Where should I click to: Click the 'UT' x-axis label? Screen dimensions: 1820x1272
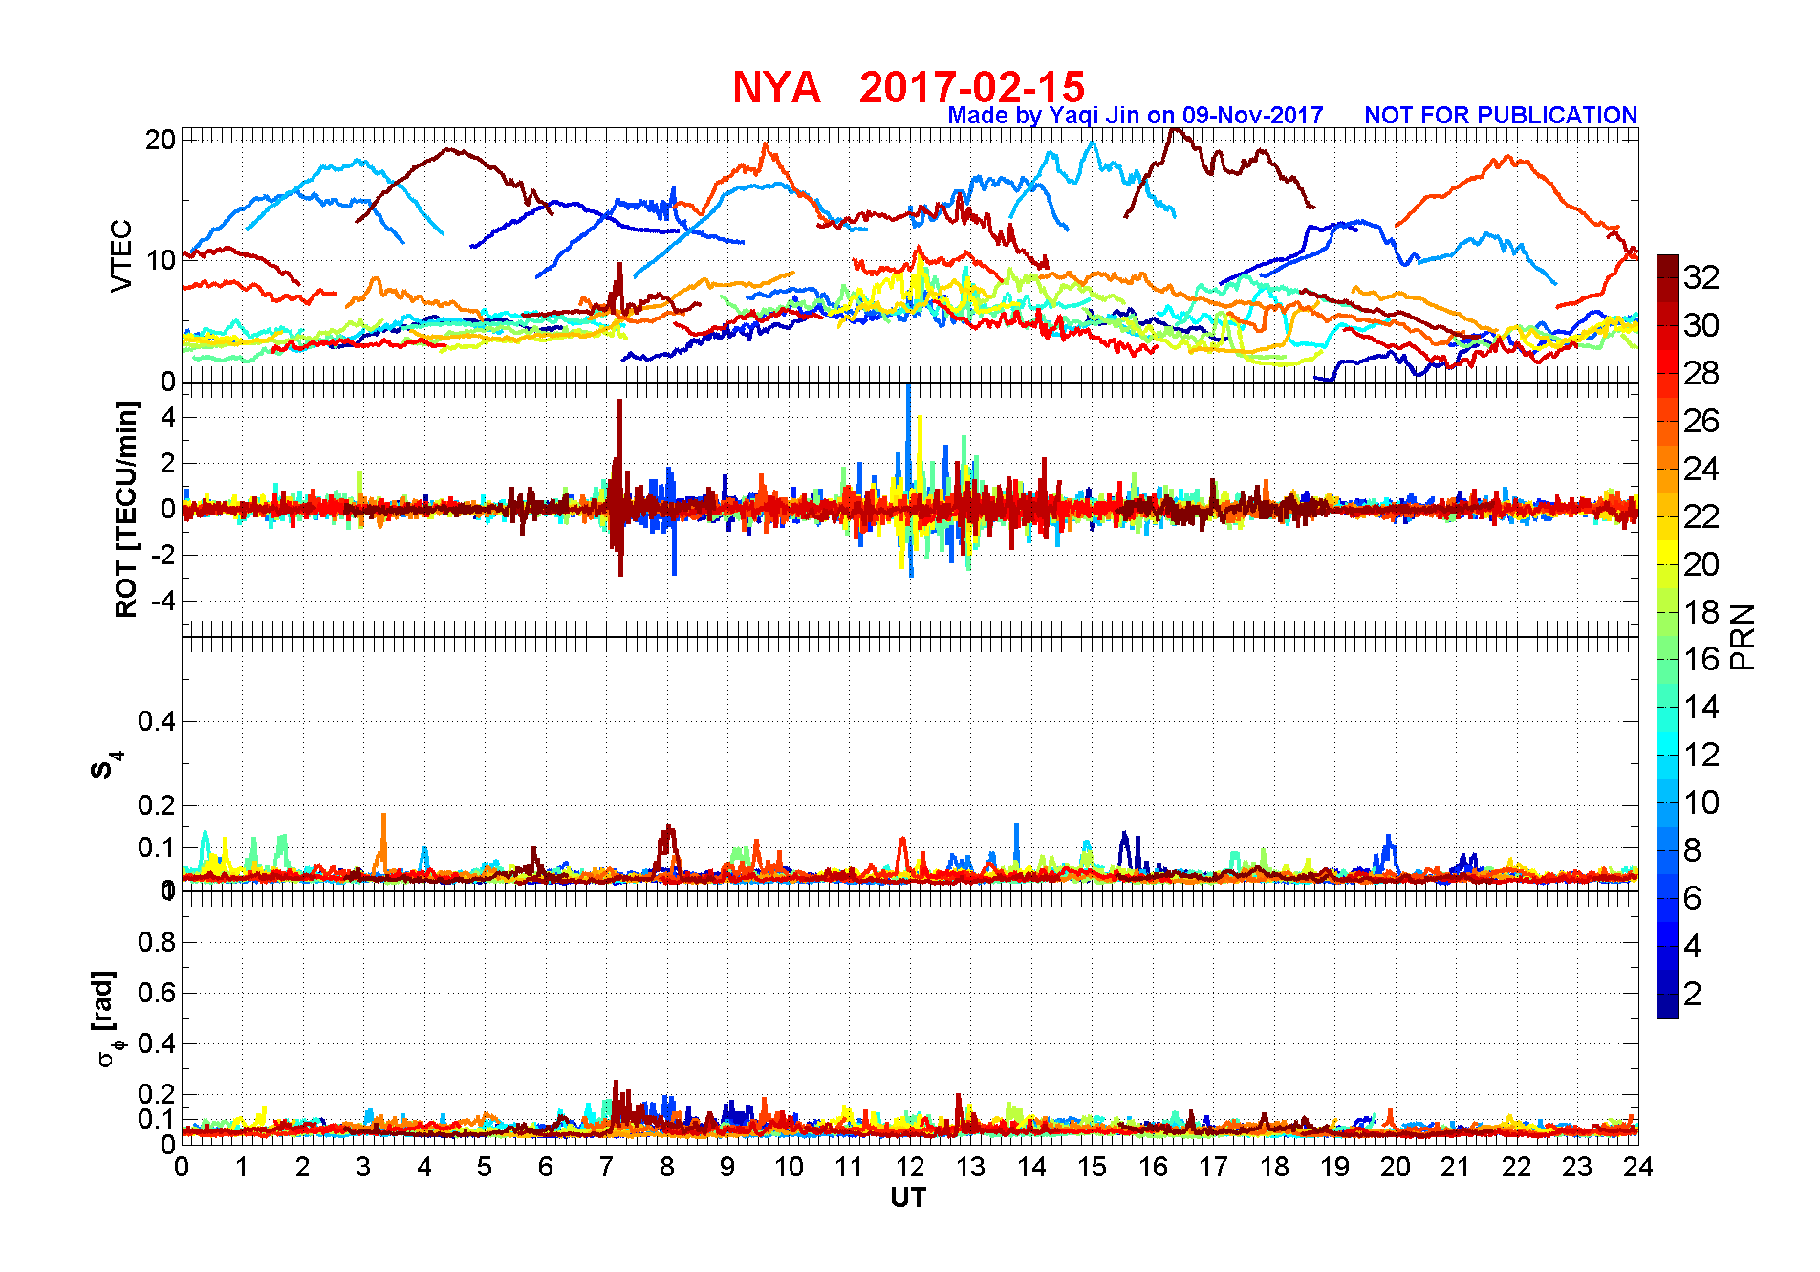908,1197
